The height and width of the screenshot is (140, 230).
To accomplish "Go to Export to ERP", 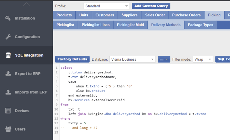I will click(26, 74).
